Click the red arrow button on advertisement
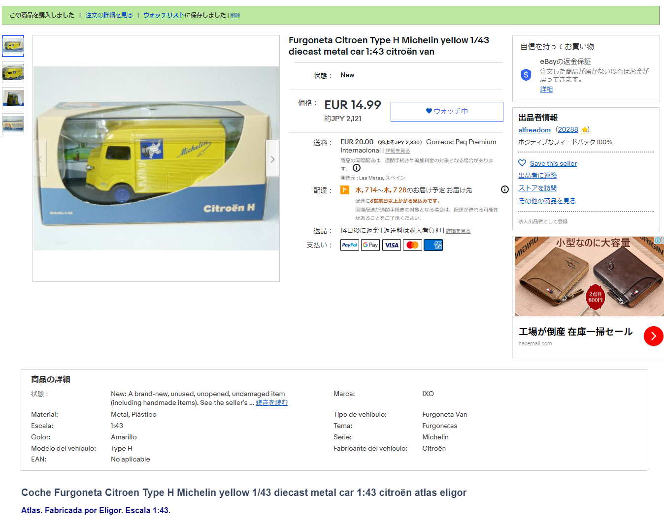Screen dimensions: 664x522 pos(653,336)
